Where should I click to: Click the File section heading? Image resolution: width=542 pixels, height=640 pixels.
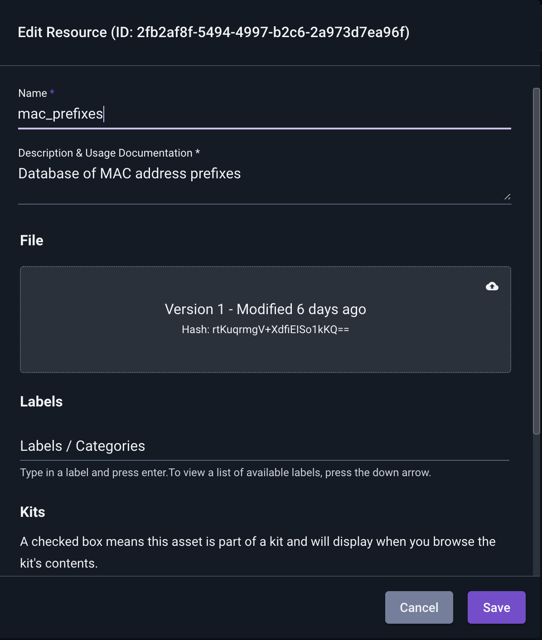point(32,240)
